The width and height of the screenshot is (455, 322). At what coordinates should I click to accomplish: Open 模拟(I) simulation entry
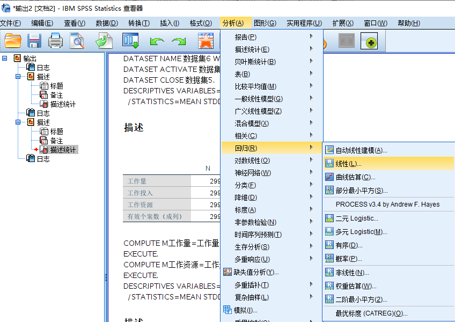(272, 310)
